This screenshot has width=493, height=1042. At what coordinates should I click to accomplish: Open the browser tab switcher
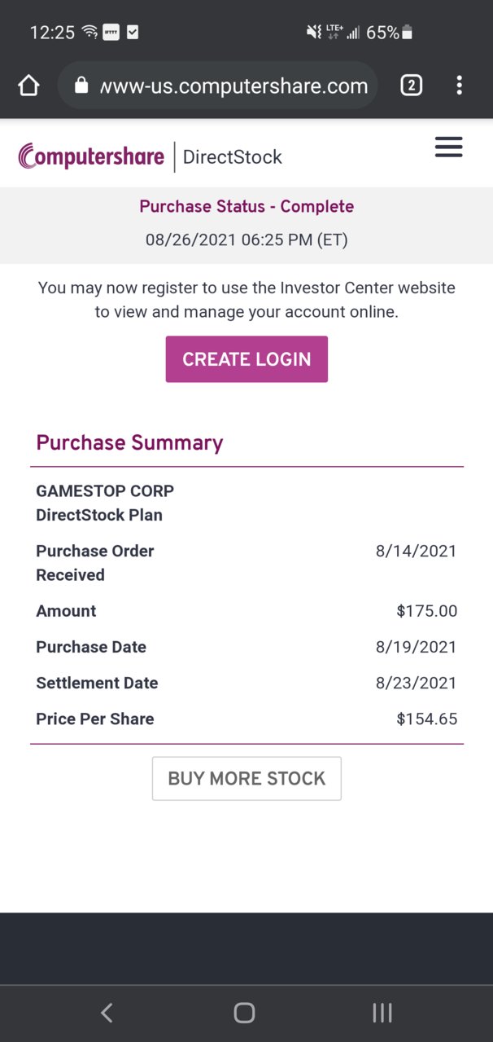coord(412,86)
